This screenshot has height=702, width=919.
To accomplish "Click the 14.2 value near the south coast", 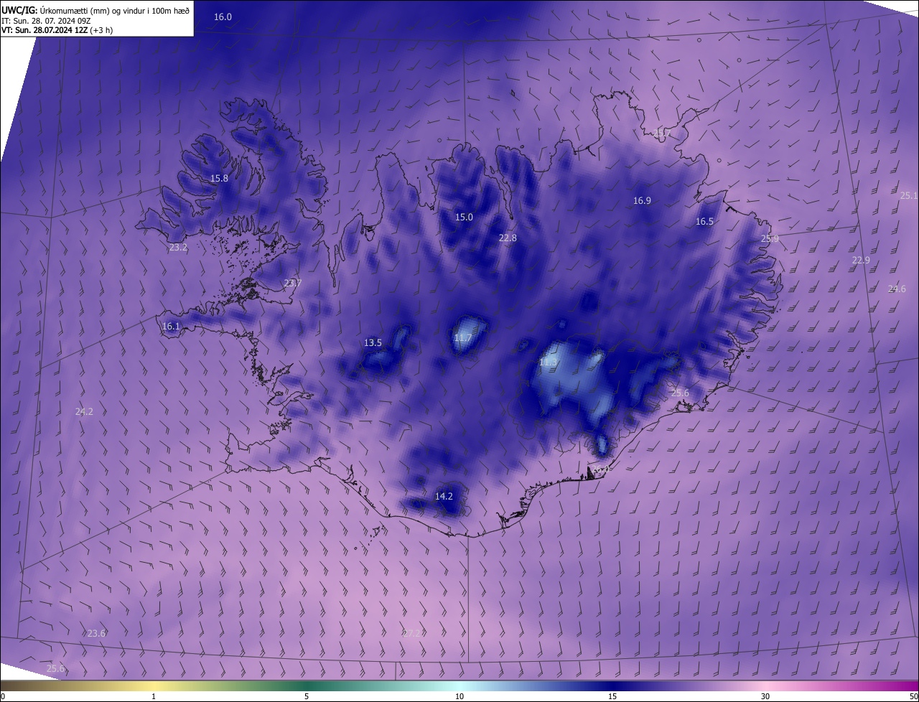I will 444,497.
